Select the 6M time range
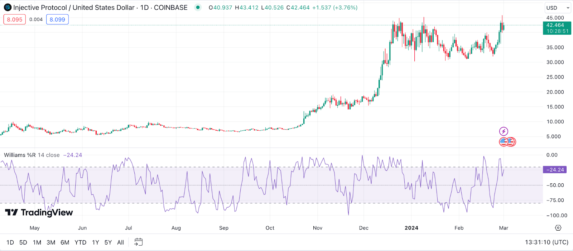 pyautogui.click(x=65, y=242)
